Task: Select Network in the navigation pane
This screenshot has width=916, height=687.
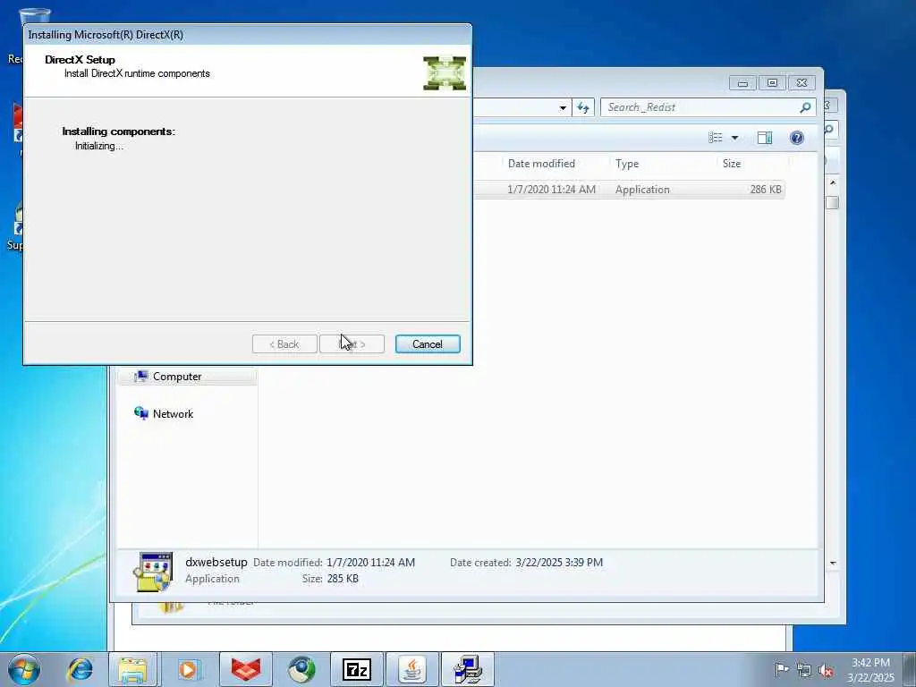Action: [173, 414]
